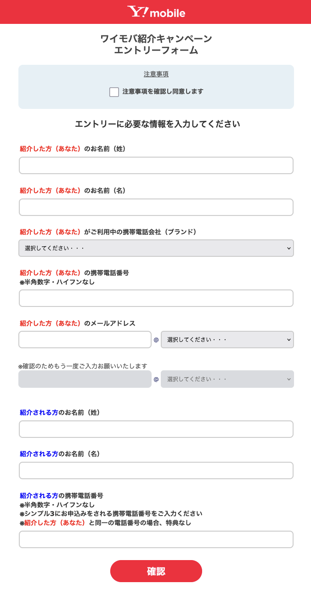The height and width of the screenshot is (595, 311).
Task: Focus the 紹介される方 surname (姓) field
Action: click(x=156, y=429)
